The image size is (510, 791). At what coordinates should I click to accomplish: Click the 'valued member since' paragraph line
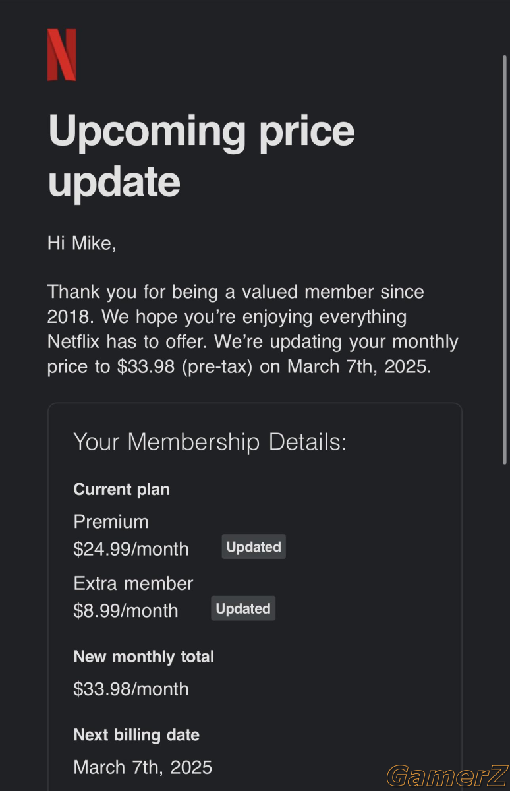[x=236, y=291]
